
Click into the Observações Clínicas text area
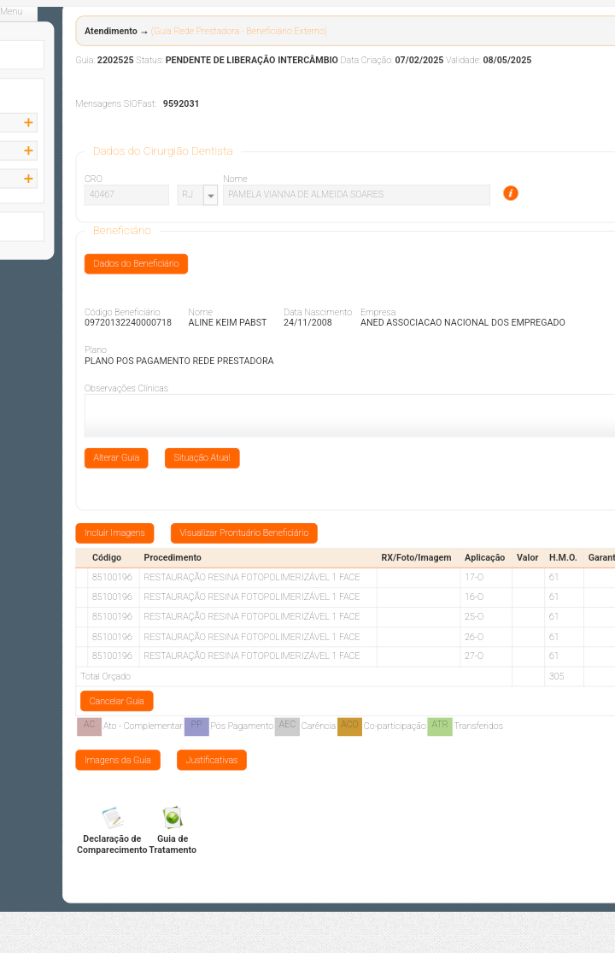[x=349, y=415]
